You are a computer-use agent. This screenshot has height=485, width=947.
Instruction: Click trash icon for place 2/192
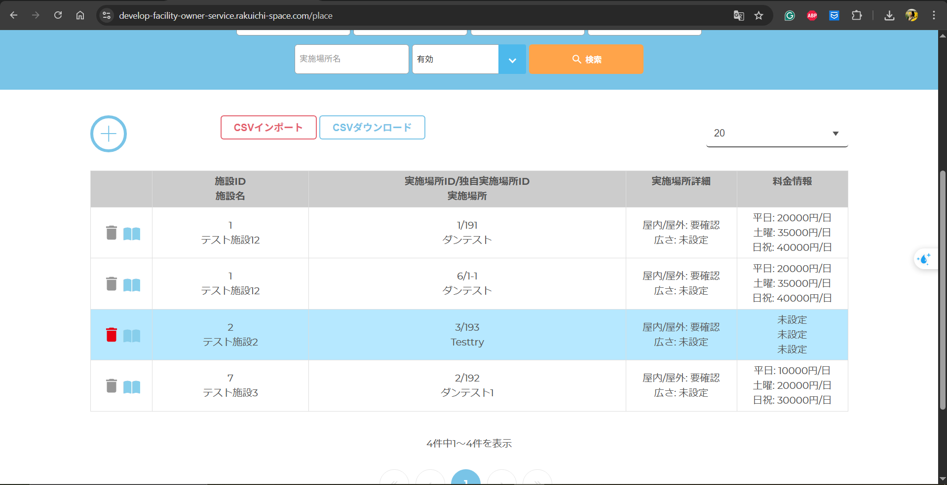pos(112,385)
